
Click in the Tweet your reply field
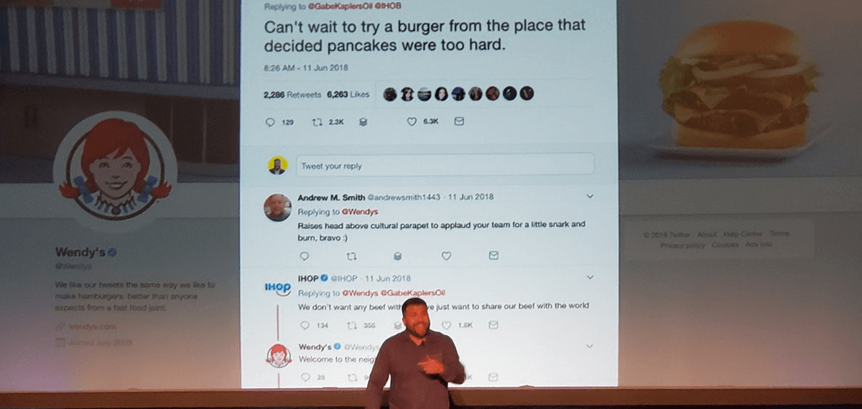(445, 166)
